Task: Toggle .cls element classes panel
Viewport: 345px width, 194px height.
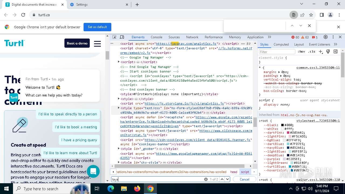Action: point(312,51)
